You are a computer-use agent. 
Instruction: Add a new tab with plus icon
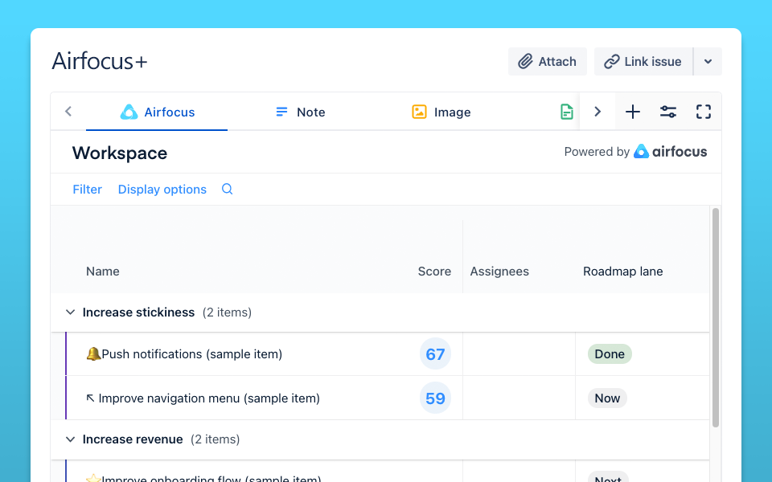click(x=633, y=112)
